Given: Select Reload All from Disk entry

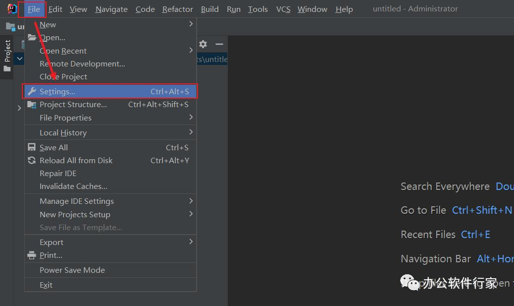Looking at the screenshot, I should tap(110, 160).
